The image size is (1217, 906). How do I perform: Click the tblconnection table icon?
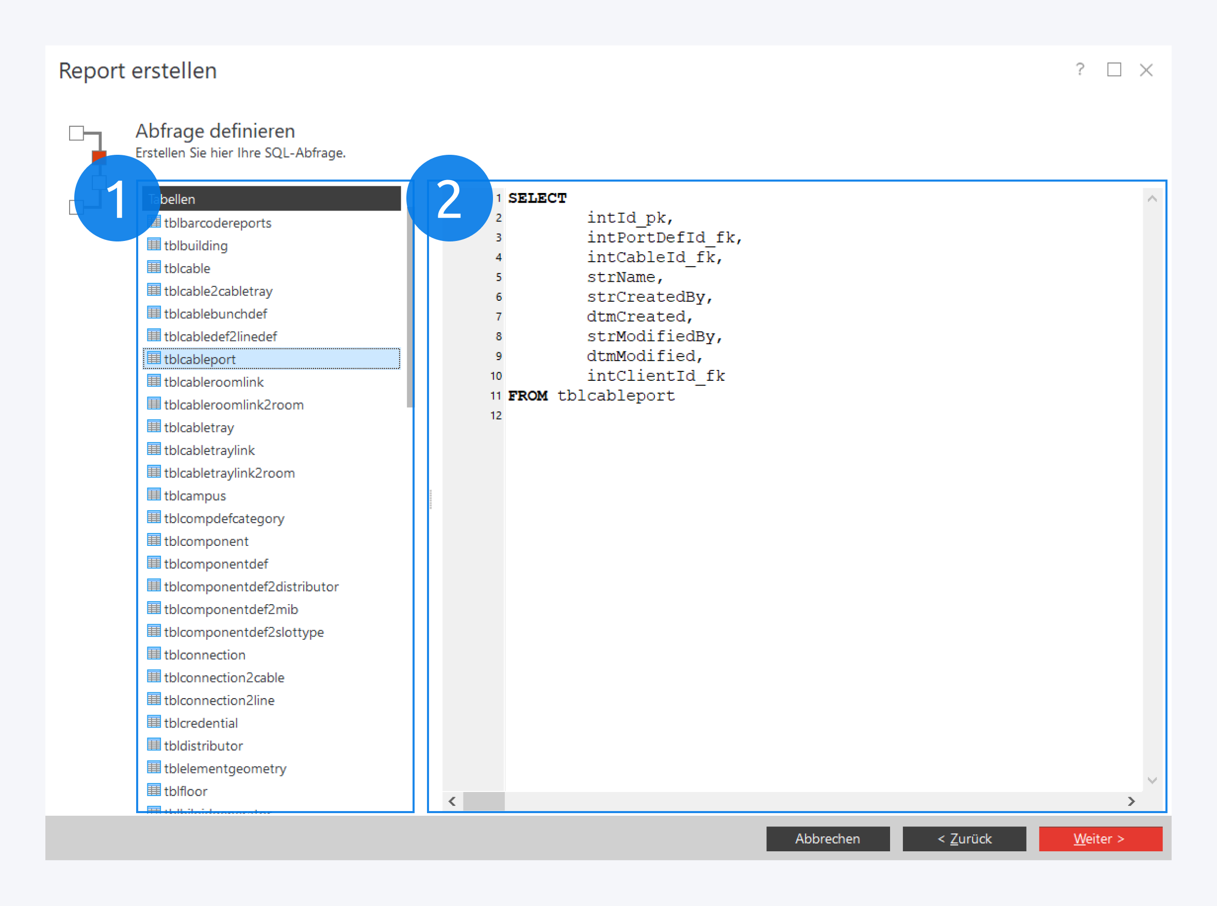[154, 654]
